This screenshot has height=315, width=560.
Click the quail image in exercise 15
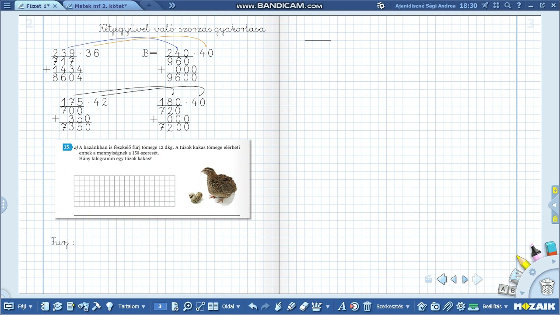click(x=219, y=185)
